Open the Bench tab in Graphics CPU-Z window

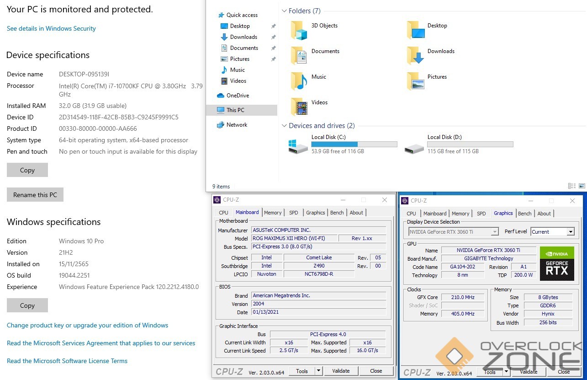pos(524,214)
